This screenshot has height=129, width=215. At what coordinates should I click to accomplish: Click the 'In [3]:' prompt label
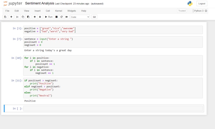pyautogui.click(x=17, y=28)
